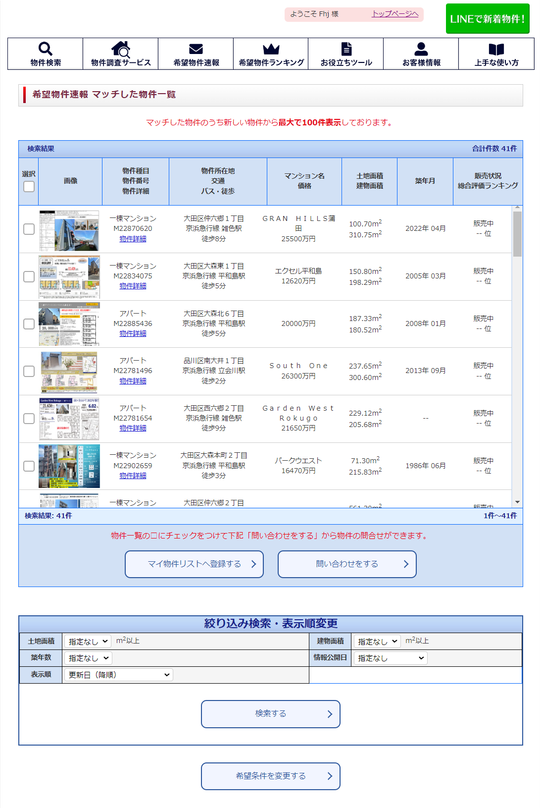Click the open book icon for 上手な使い方

(x=496, y=49)
